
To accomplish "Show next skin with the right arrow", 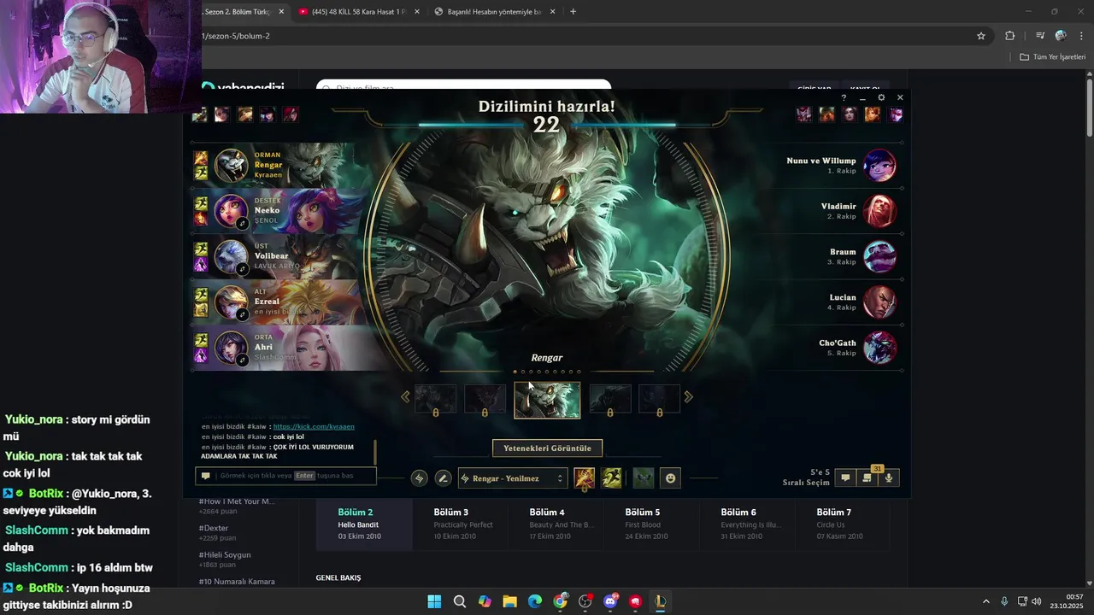I will [689, 396].
